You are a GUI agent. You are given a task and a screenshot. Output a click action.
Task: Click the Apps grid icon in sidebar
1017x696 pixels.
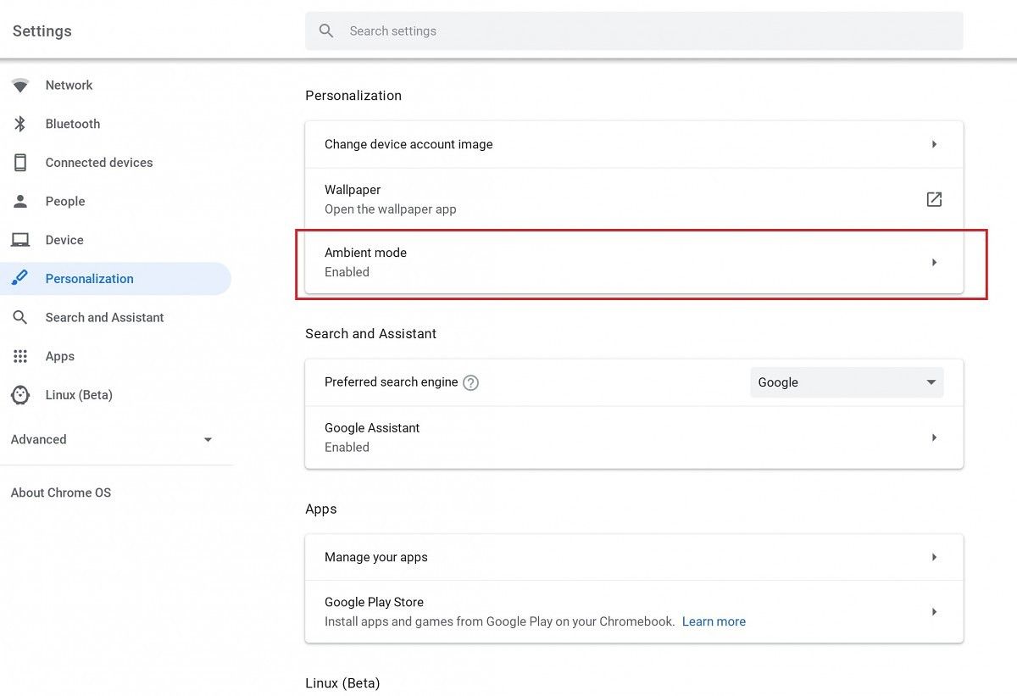click(19, 356)
